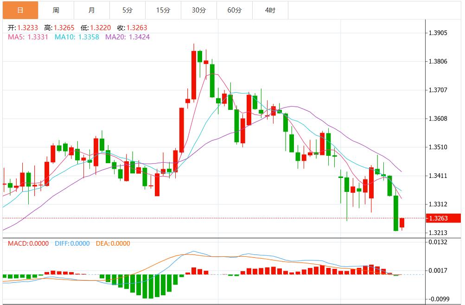The width and height of the screenshot is (465, 305).
Task: Choose the 30分 timeframe tab
Action: coord(198,10)
